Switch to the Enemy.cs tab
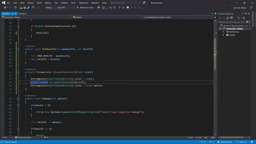 pos(22,14)
